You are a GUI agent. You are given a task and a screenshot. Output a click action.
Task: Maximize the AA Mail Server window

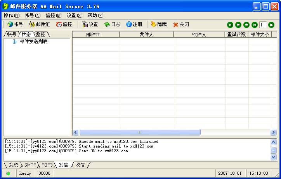265,7
